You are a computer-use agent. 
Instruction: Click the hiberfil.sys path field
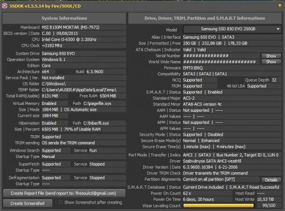pyautogui.click(x=104, y=123)
